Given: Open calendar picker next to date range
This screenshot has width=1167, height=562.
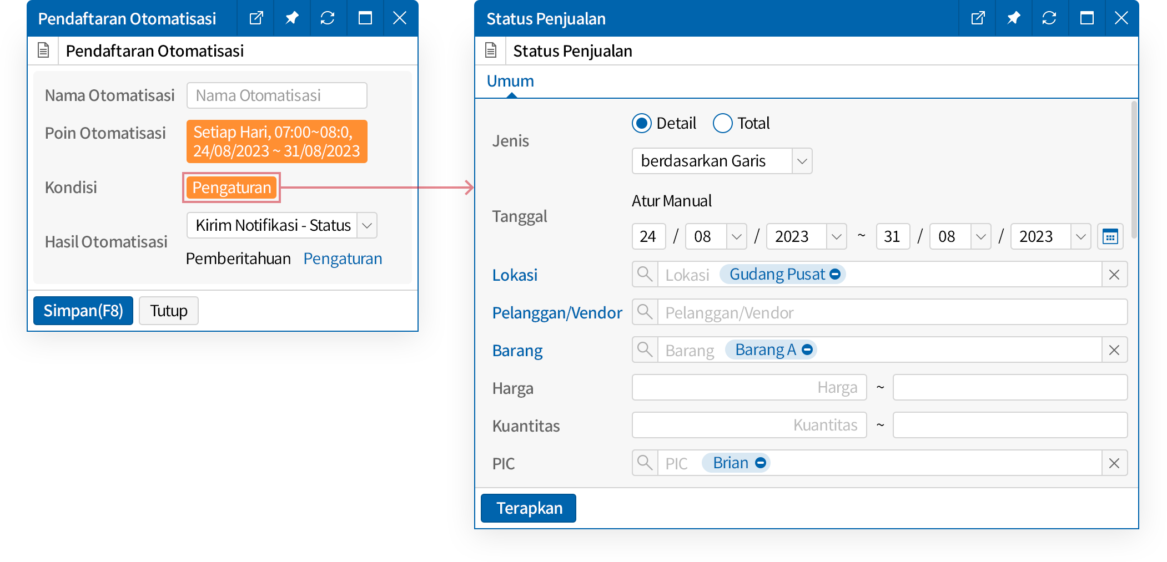Looking at the screenshot, I should click(x=1110, y=237).
